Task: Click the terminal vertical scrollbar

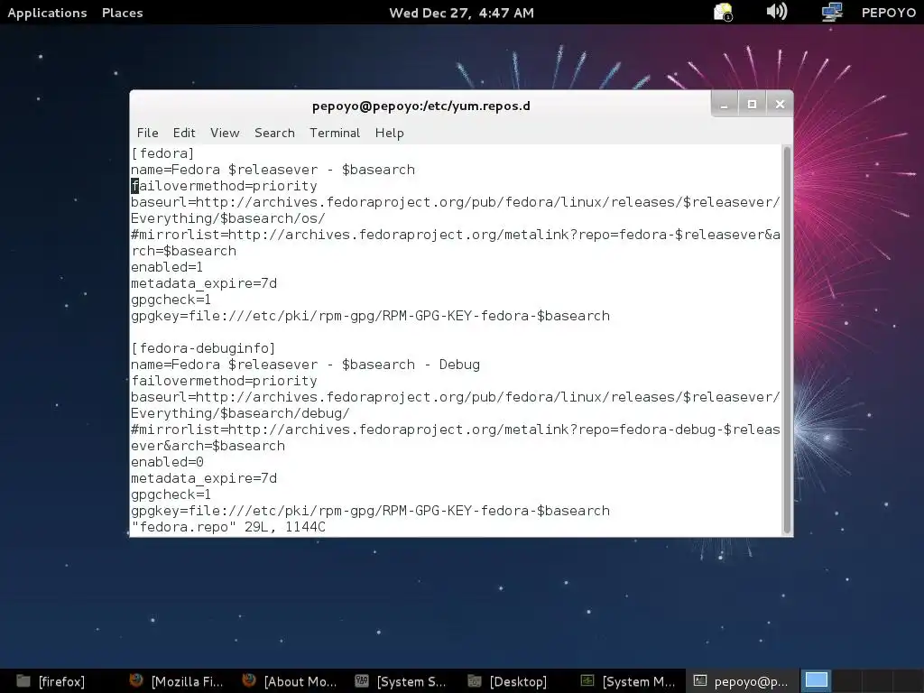Action: [787, 340]
